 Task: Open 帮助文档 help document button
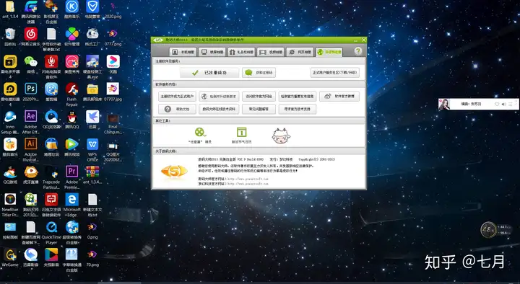point(177,109)
